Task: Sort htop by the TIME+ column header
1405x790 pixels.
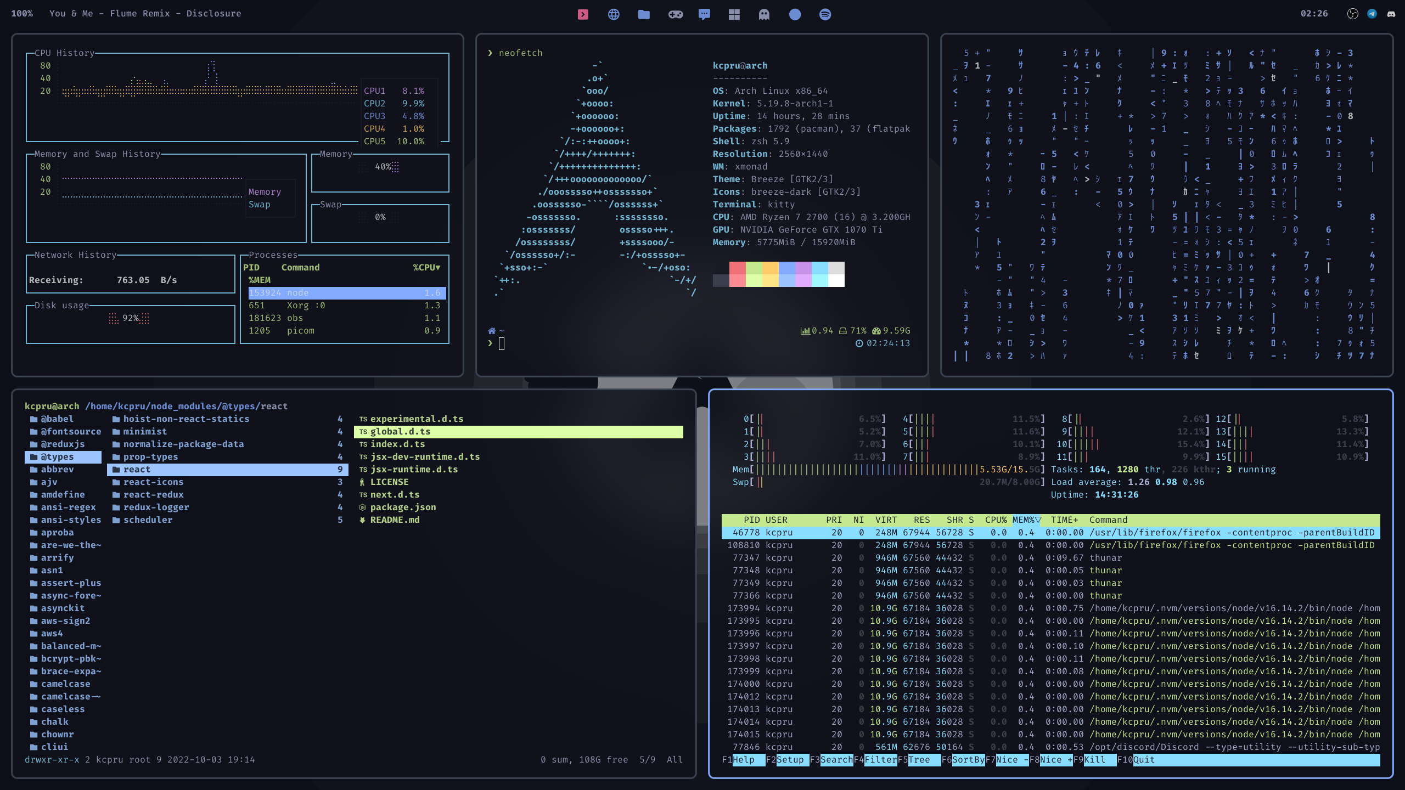Action: click(x=1064, y=520)
